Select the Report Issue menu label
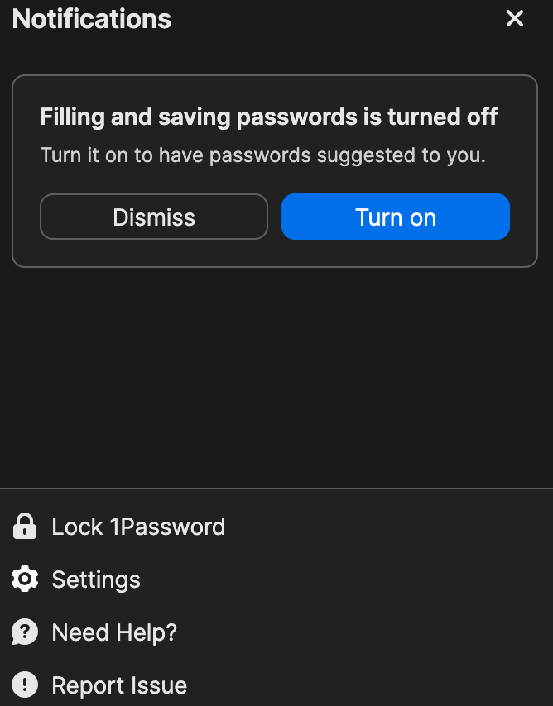 [119, 685]
